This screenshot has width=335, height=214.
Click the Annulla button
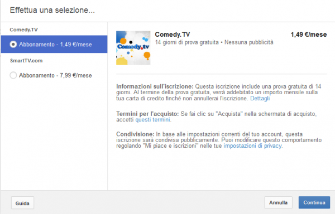point(278,202)
